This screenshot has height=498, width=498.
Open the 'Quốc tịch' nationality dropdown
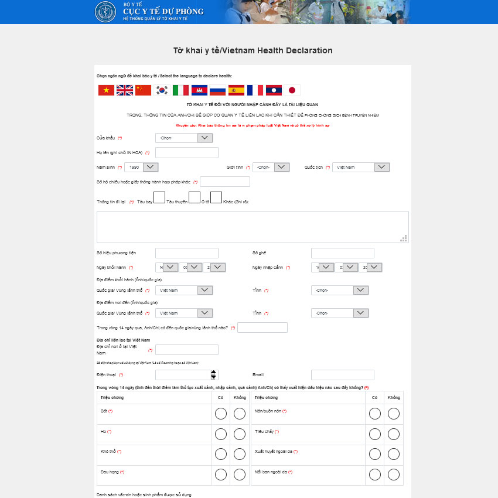click(x=361, y=167)
